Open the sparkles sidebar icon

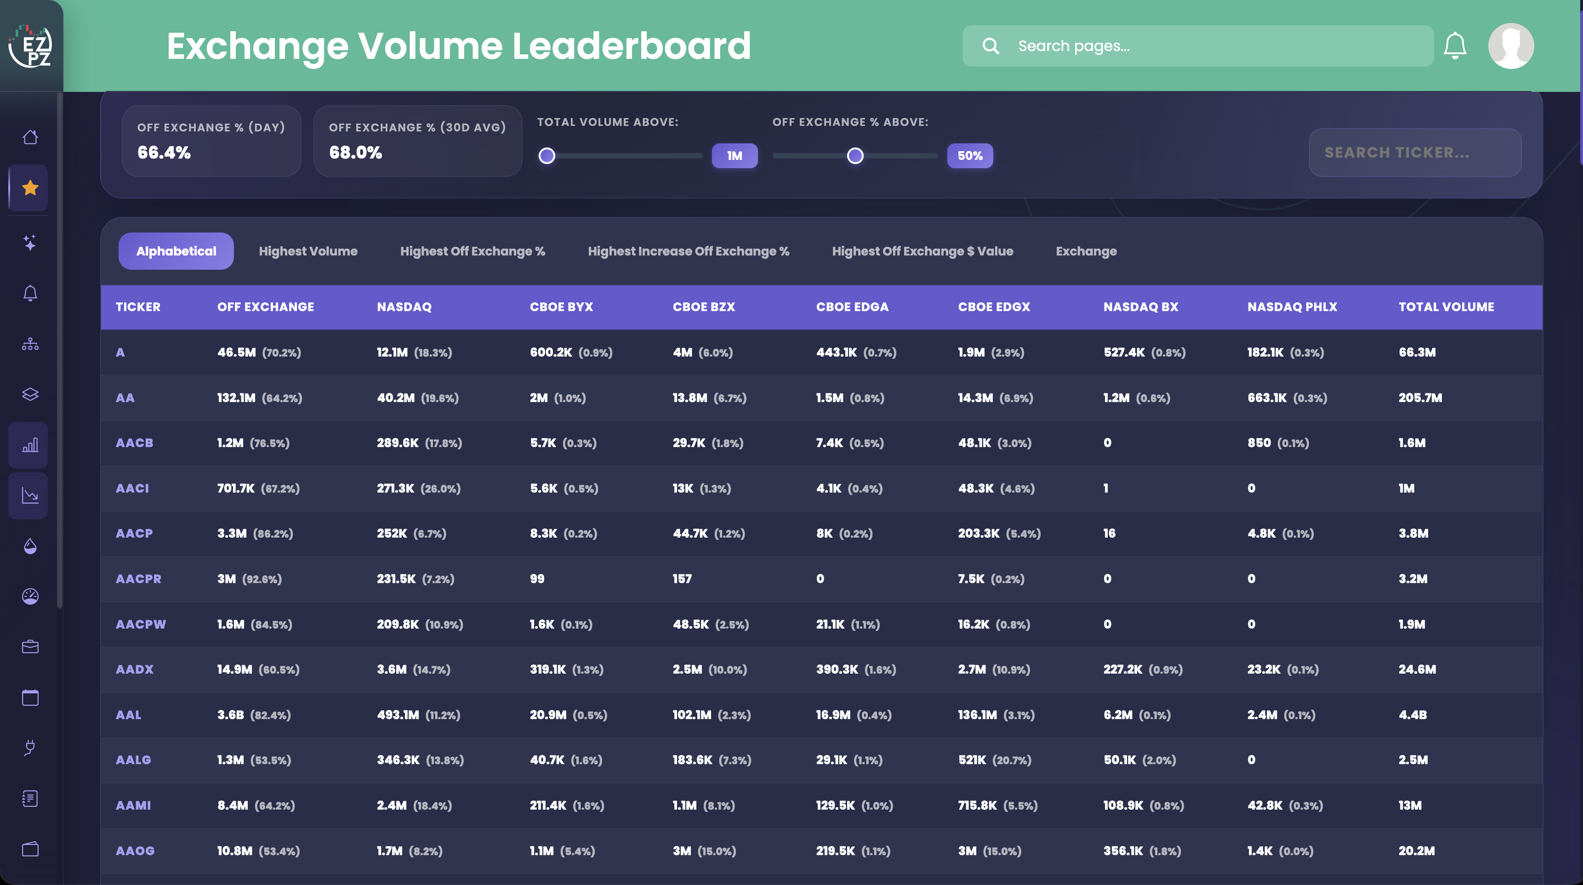30,243
